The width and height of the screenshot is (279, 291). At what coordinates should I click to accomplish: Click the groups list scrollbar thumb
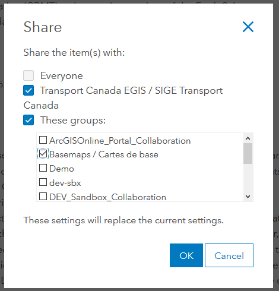248,153
